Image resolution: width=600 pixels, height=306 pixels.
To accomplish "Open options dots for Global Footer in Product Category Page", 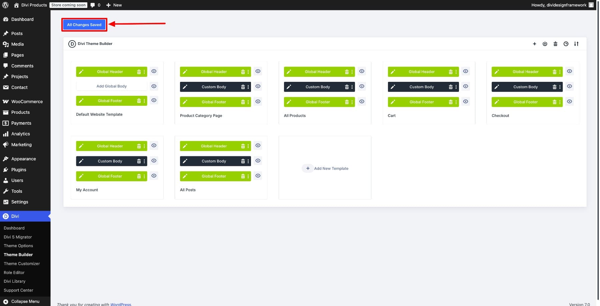I will (248, 102).
